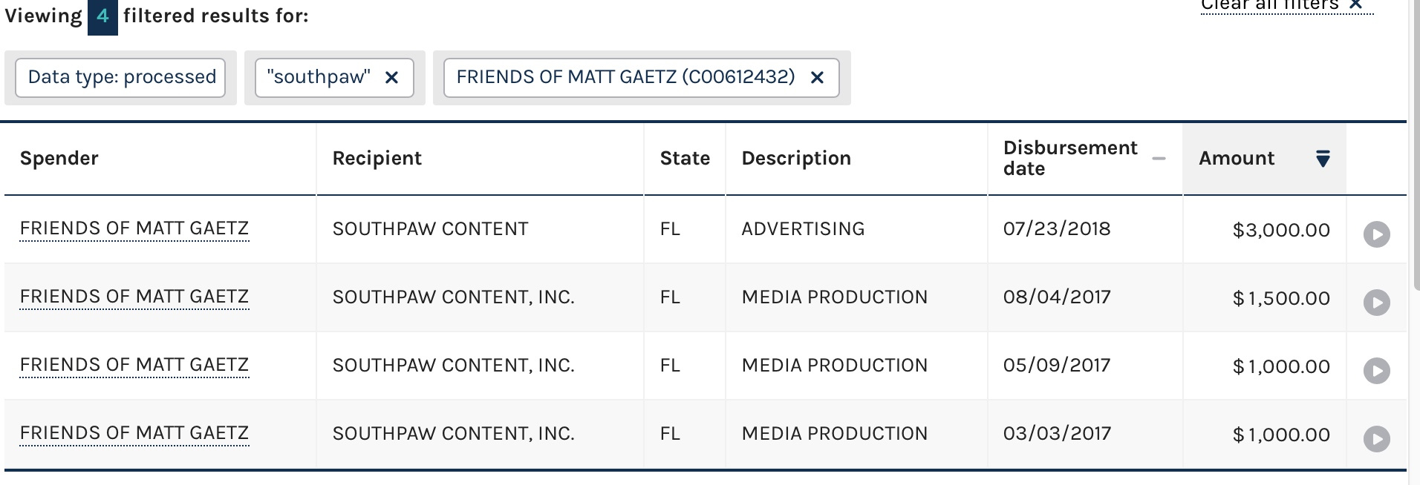Click the page's vertical scrollbar
Screen dimensions: 1420x485
click(x=1414, y=148)
